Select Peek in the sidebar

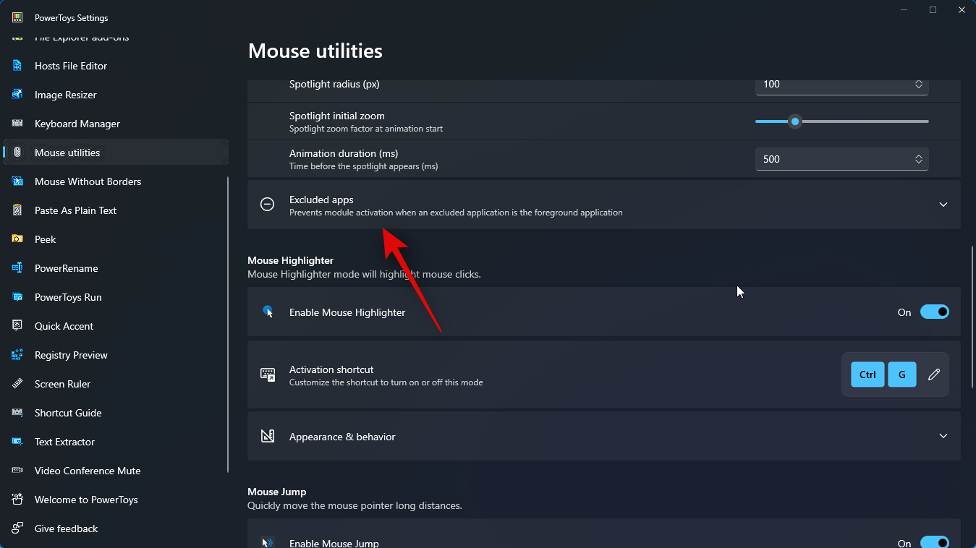[x=116, y=239]
